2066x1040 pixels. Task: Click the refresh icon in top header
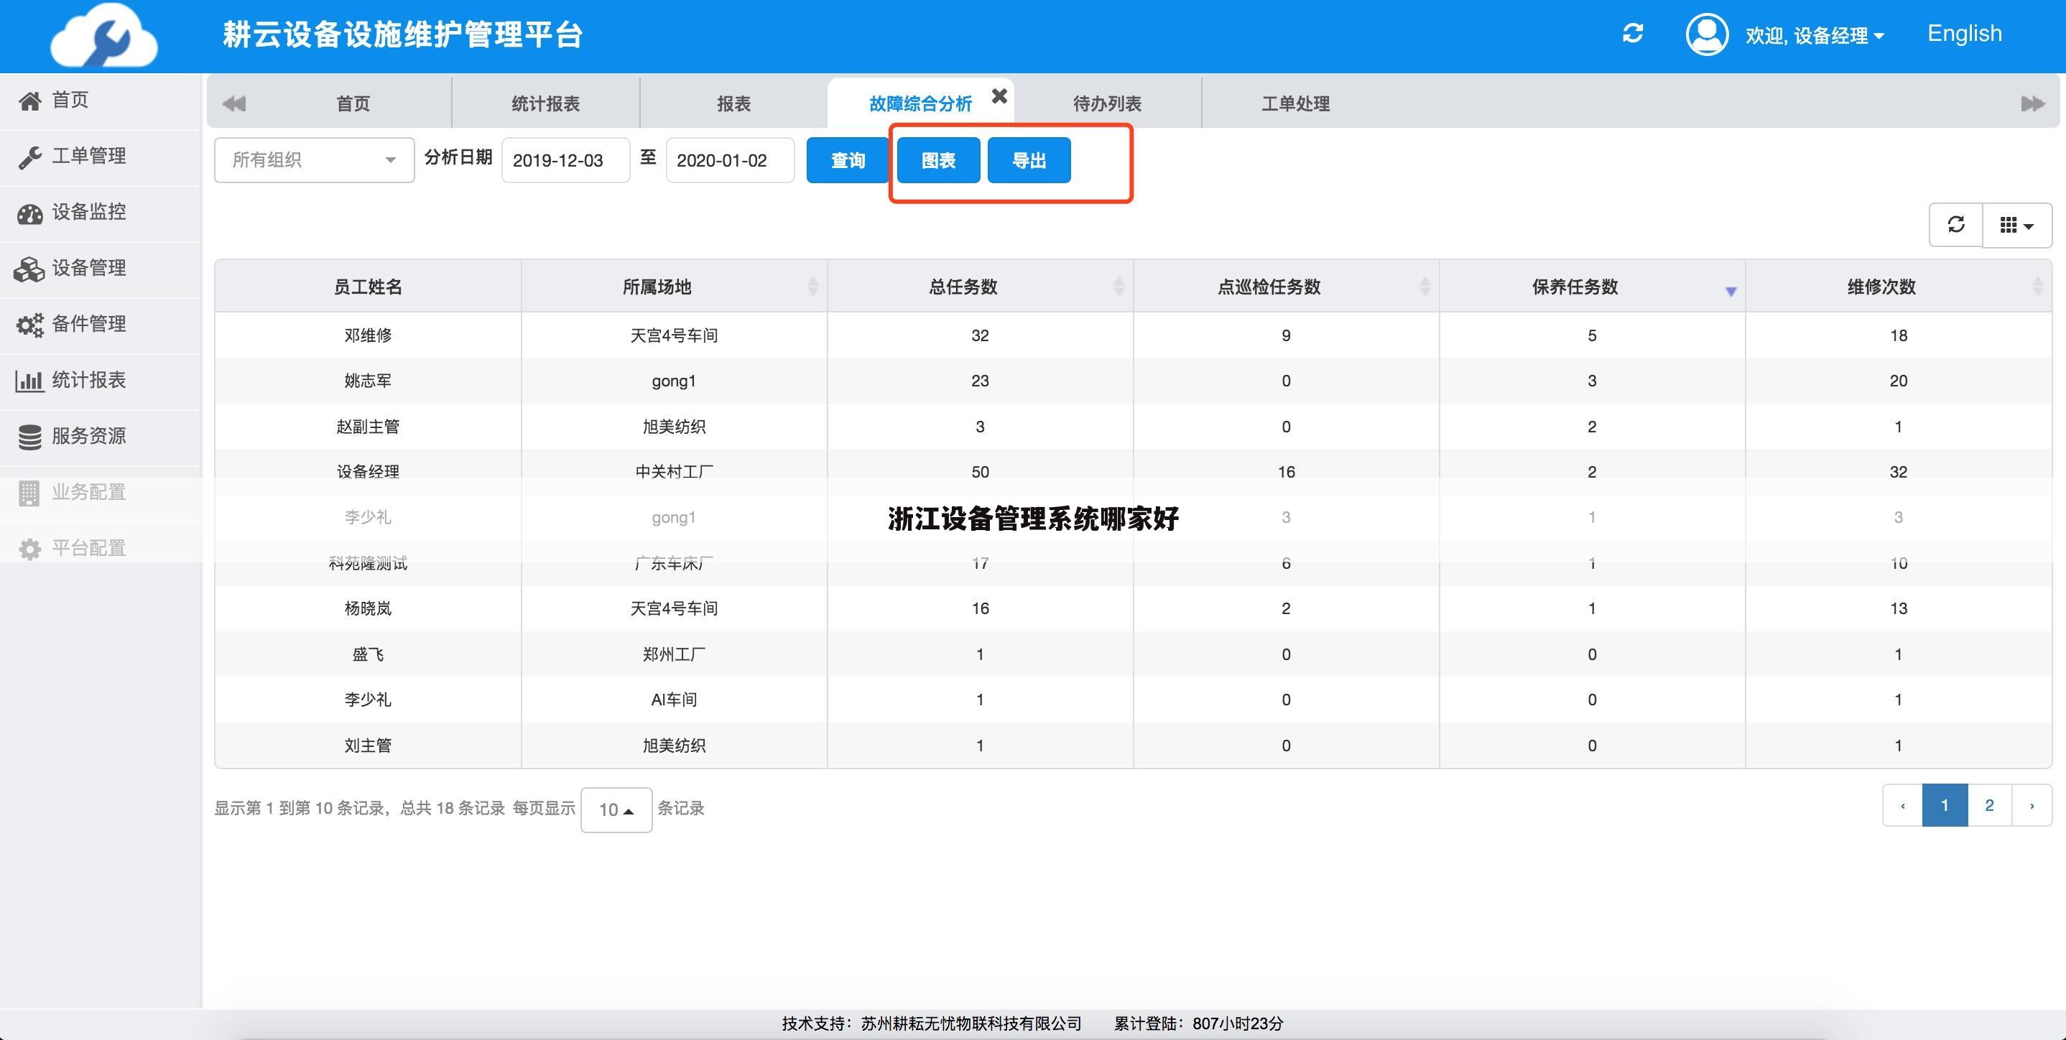tap(1633, 34)
